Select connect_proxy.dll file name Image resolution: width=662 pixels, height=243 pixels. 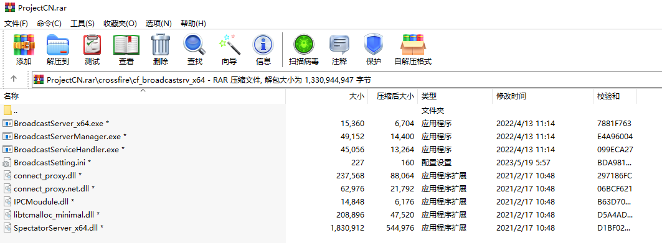click(48, 176)
